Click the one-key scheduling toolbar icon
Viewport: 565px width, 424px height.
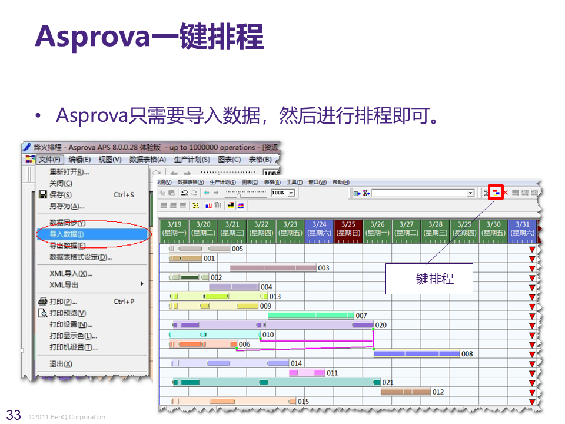click(x=496, y=193)
